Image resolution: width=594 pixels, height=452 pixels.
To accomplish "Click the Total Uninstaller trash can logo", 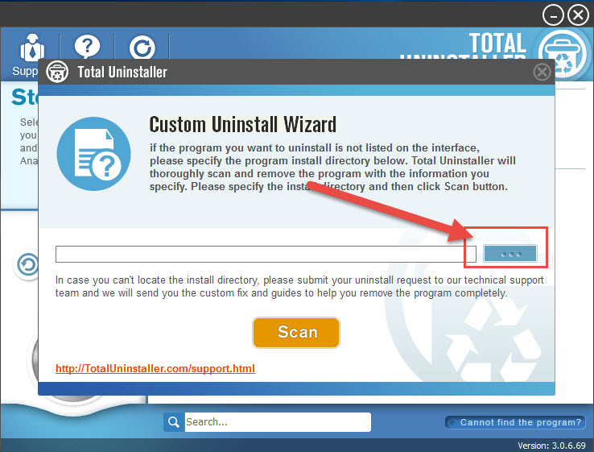I will click(x=563, y=55).
